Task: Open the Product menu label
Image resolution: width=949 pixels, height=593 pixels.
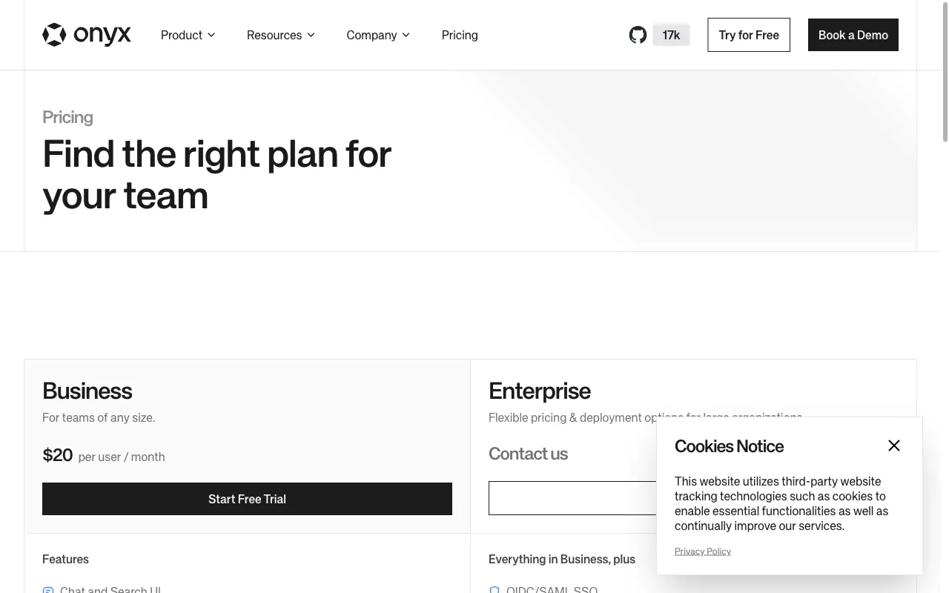Action: [x=182, y=35]
